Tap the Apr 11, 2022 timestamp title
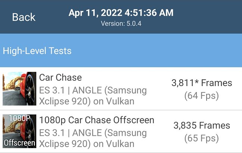Screen dimensions: 242x153 pos(121,13)
